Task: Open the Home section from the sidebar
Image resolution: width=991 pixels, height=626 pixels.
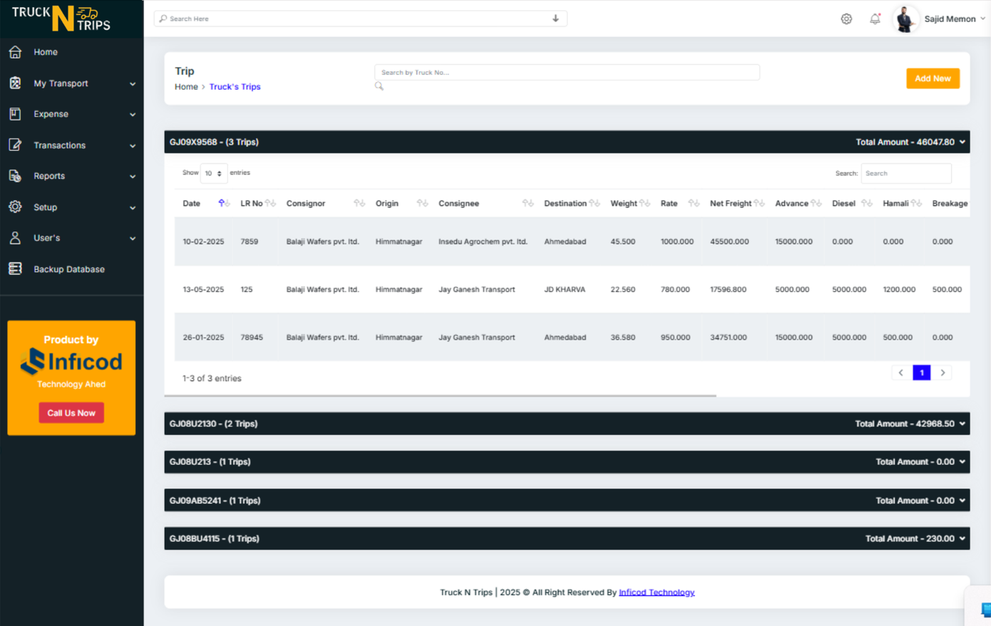Action: coord(14,52)
